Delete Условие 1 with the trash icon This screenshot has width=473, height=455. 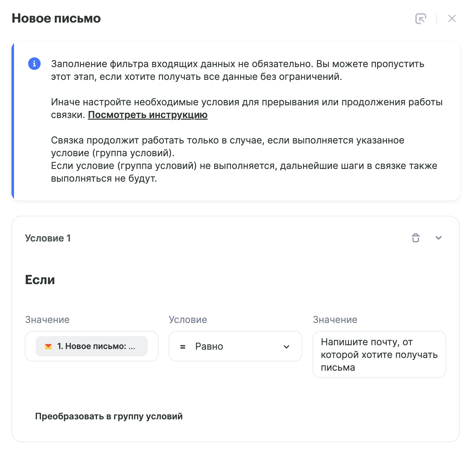point(416,238)
